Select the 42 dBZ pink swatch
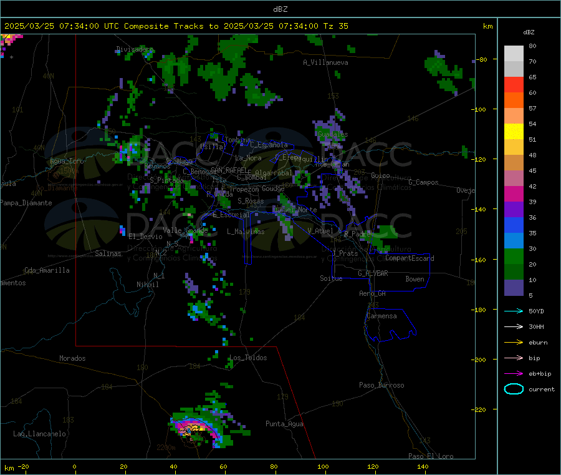This screenshot has width=561, height=475. 514,179
